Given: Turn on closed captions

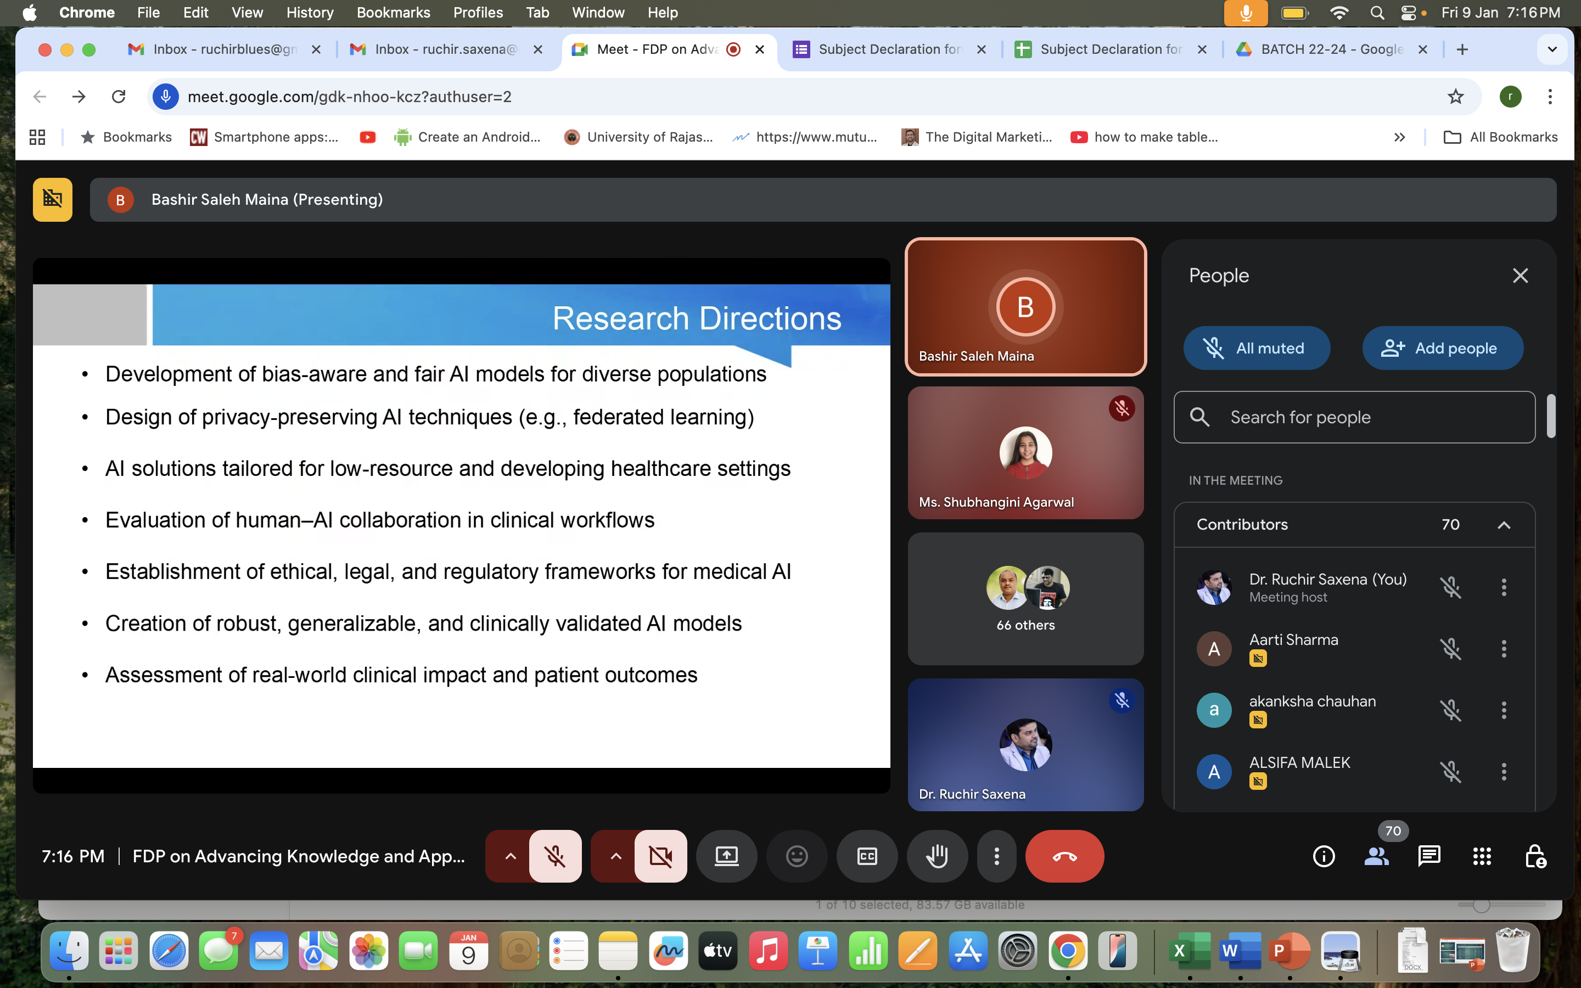Looking at the screenshot, I should tap(866, 856).
